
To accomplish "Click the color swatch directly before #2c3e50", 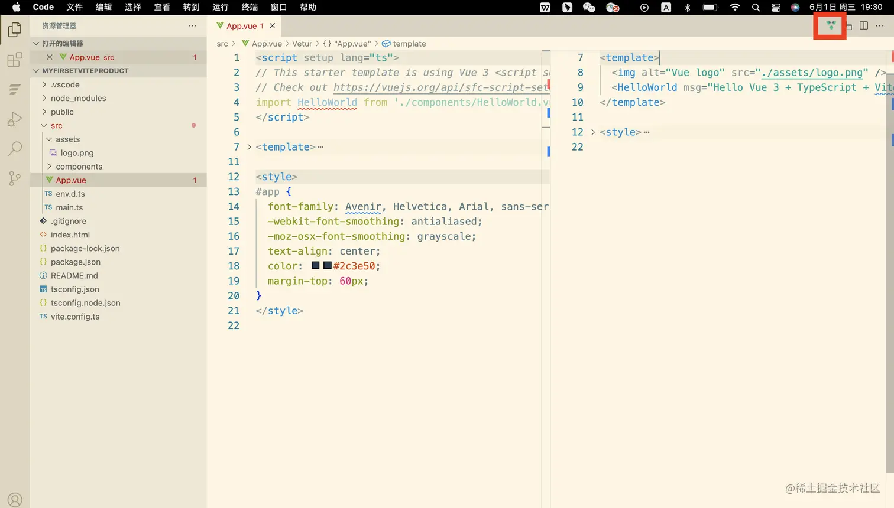I will coord(327,266).
